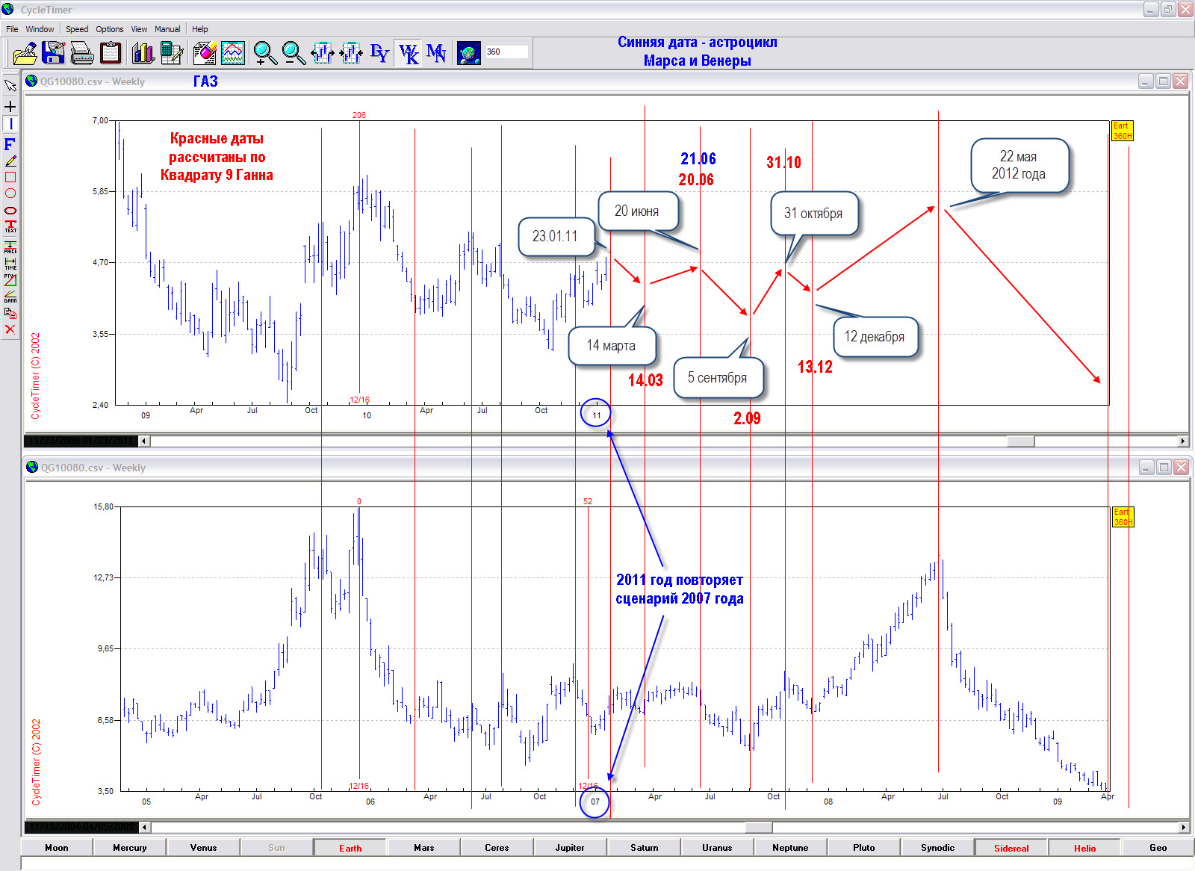
Task: Click the zoom in magnifier icon
Action: point(264,53)
